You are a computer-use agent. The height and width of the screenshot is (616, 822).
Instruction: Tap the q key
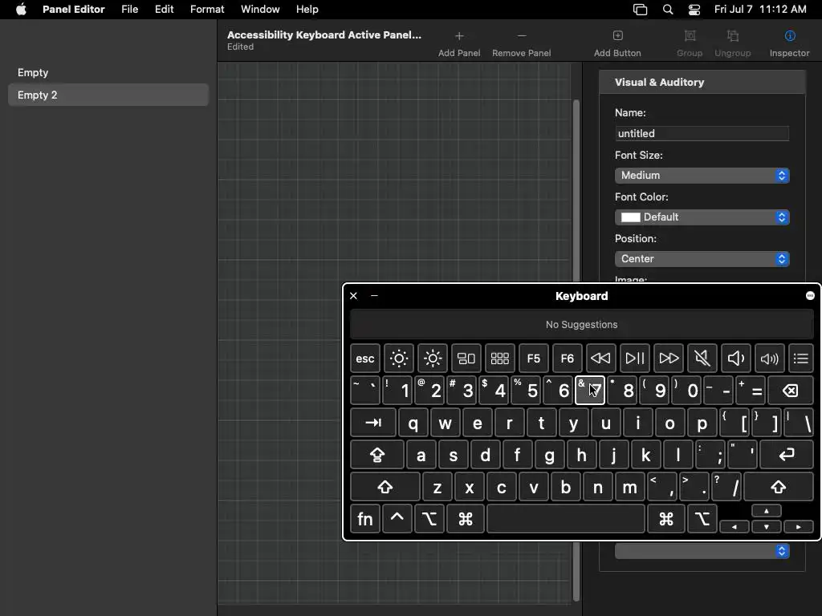click(413, 423)
